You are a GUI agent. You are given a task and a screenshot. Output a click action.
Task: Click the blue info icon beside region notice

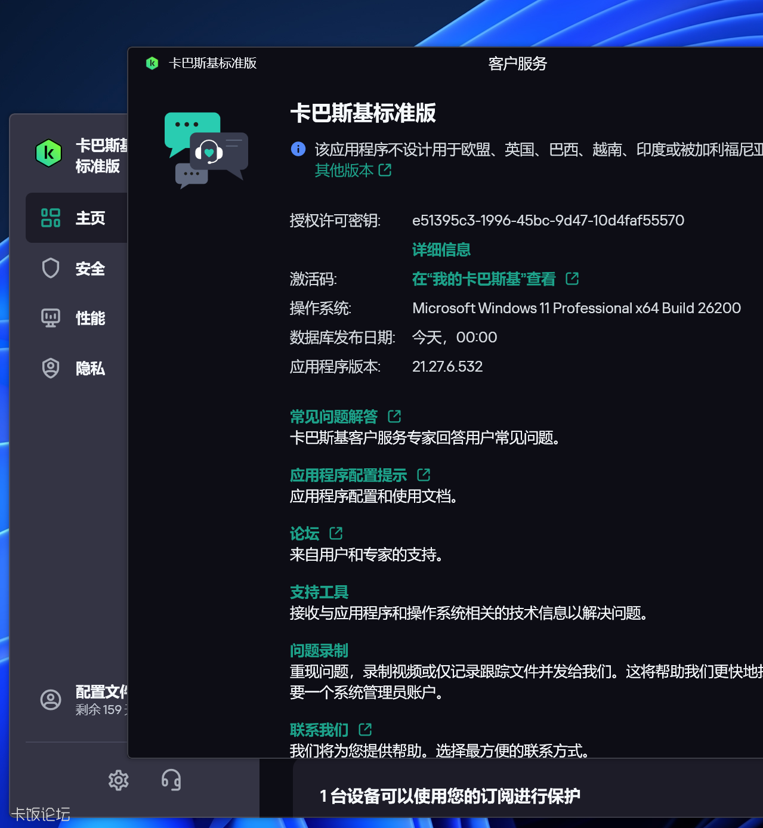(x=298, y=149)
